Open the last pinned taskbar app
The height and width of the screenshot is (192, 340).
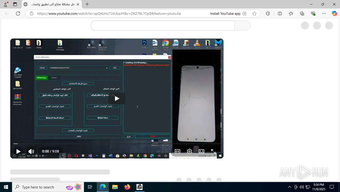pos(139,187)
